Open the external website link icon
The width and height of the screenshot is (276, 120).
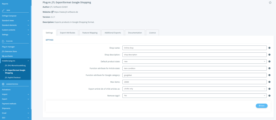point(52,12)
